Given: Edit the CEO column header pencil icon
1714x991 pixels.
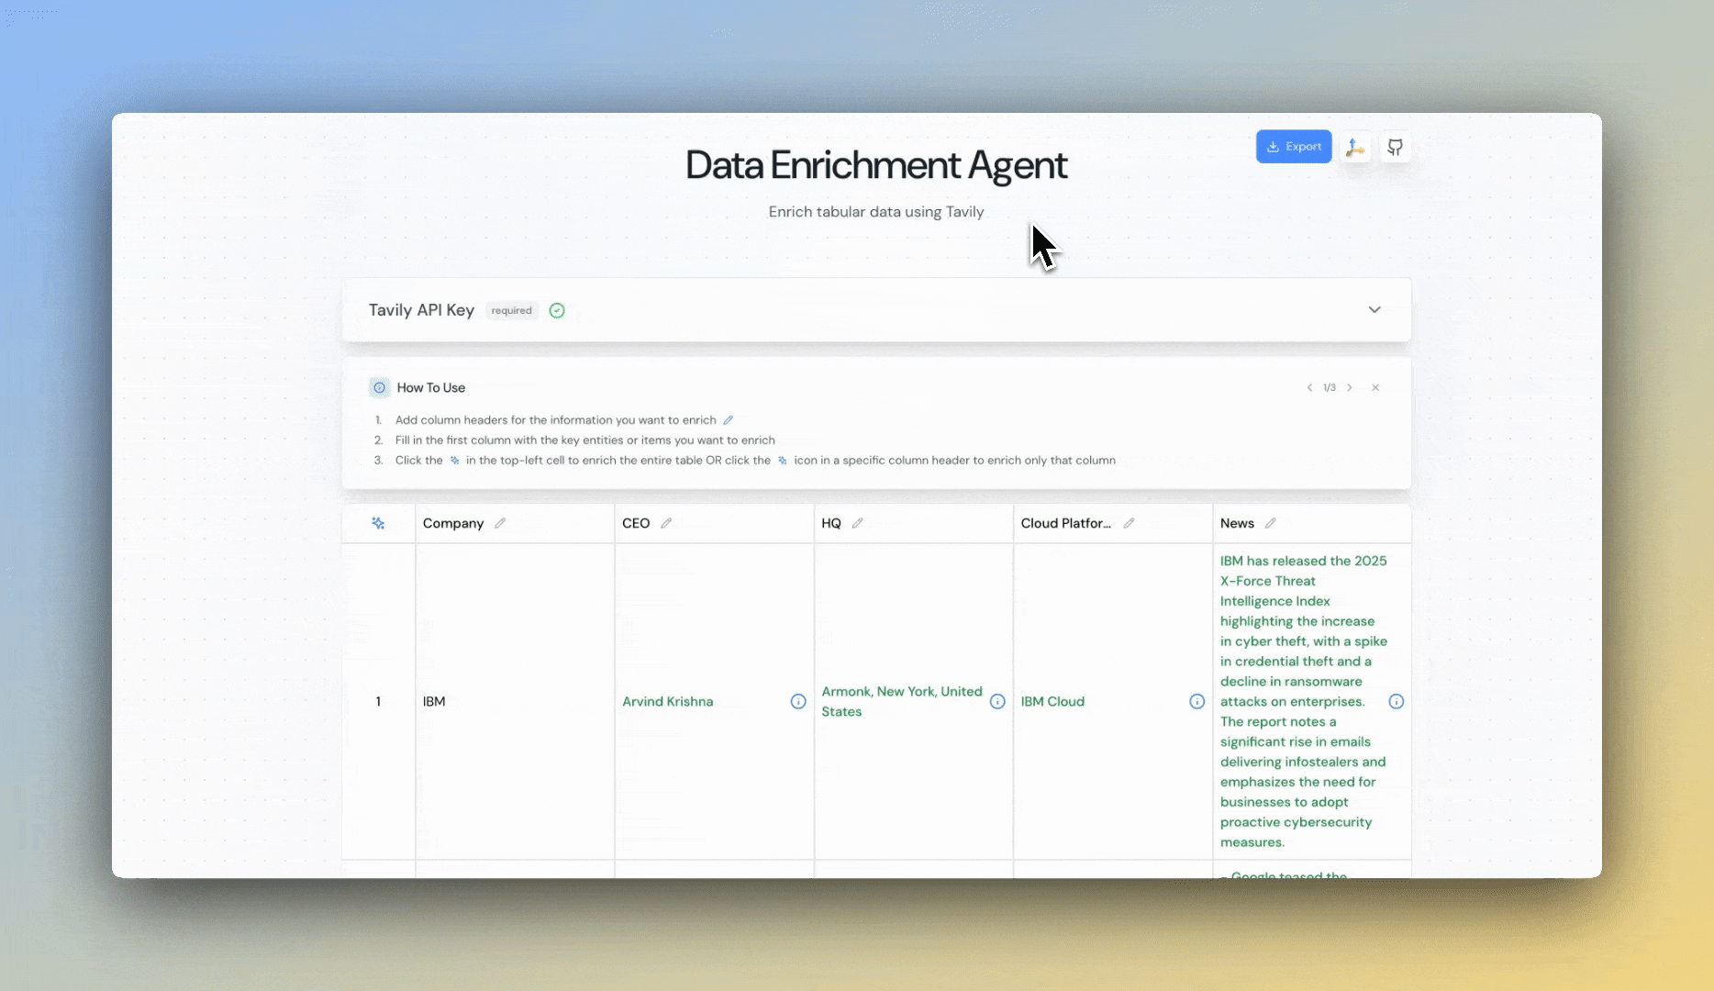Looking at the screenshot, I should click(666, 522).
